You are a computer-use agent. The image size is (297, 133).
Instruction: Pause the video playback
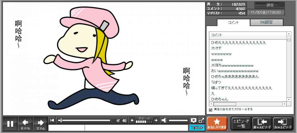[10, 124]
